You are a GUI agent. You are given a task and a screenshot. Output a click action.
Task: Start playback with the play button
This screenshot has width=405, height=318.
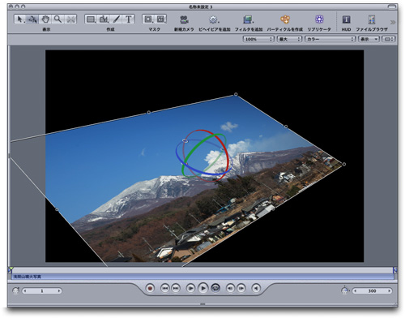click(x=203, y=288)
